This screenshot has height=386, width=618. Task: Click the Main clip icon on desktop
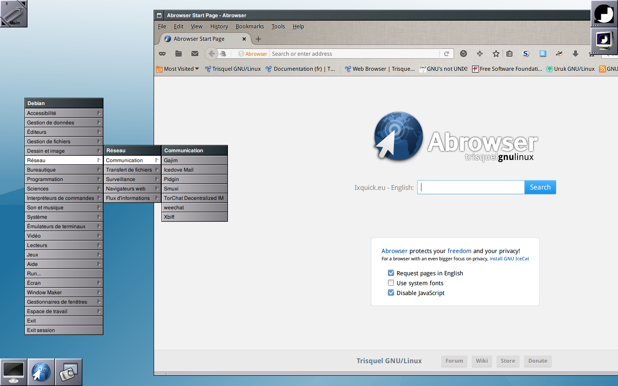tap(14, 14)
